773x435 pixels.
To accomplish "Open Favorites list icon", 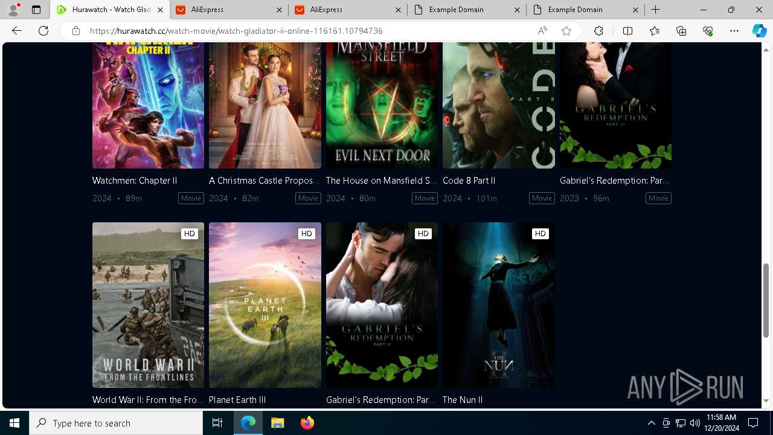I will click(x=655, y=31).
